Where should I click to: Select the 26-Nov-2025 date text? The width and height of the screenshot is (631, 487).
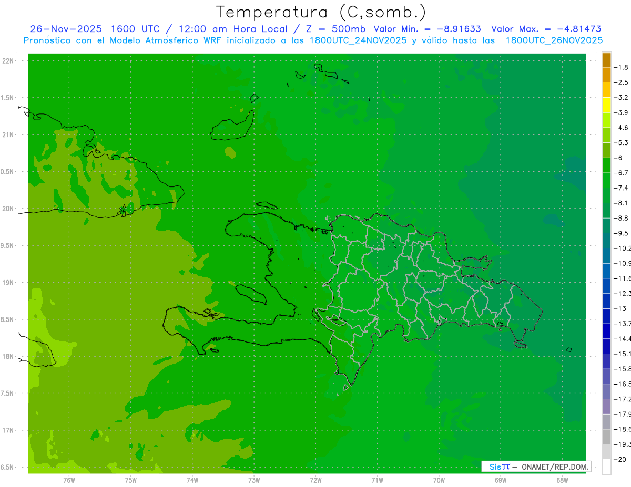66,29
